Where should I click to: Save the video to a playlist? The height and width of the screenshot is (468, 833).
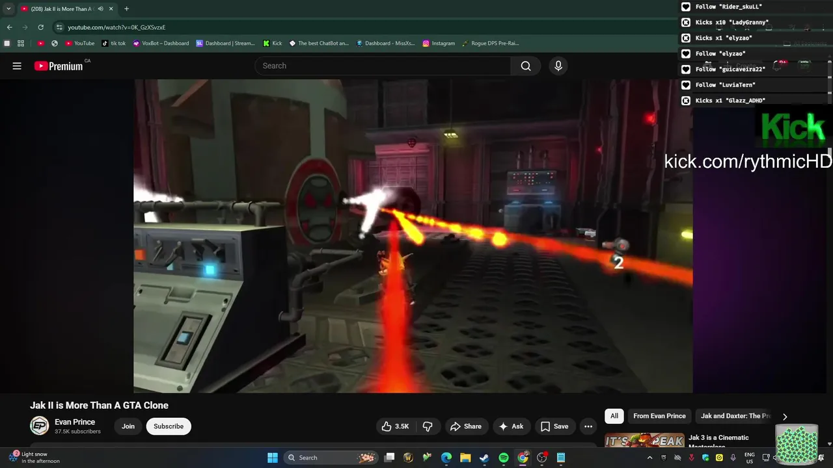pos(554,426)
